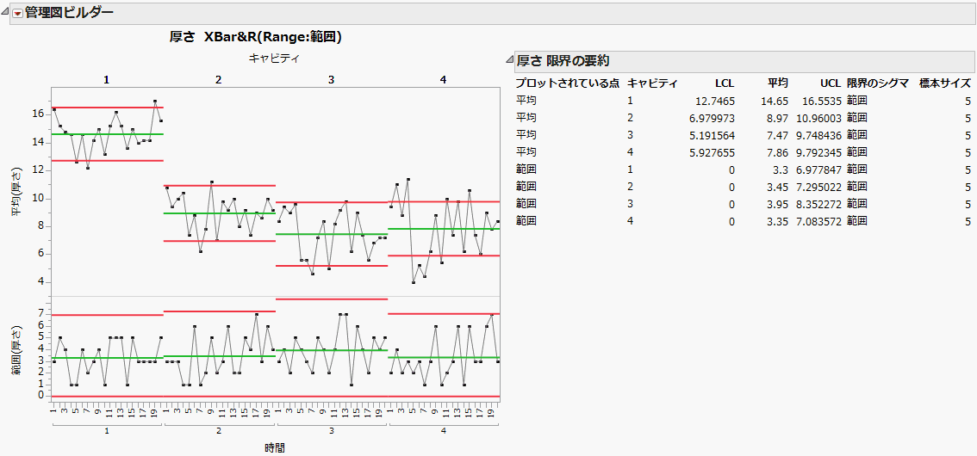Click tick label 16 on the 平均(厚さ) axis
The height and width of the screenshot is (456, 977).
(x=37, y=114)
